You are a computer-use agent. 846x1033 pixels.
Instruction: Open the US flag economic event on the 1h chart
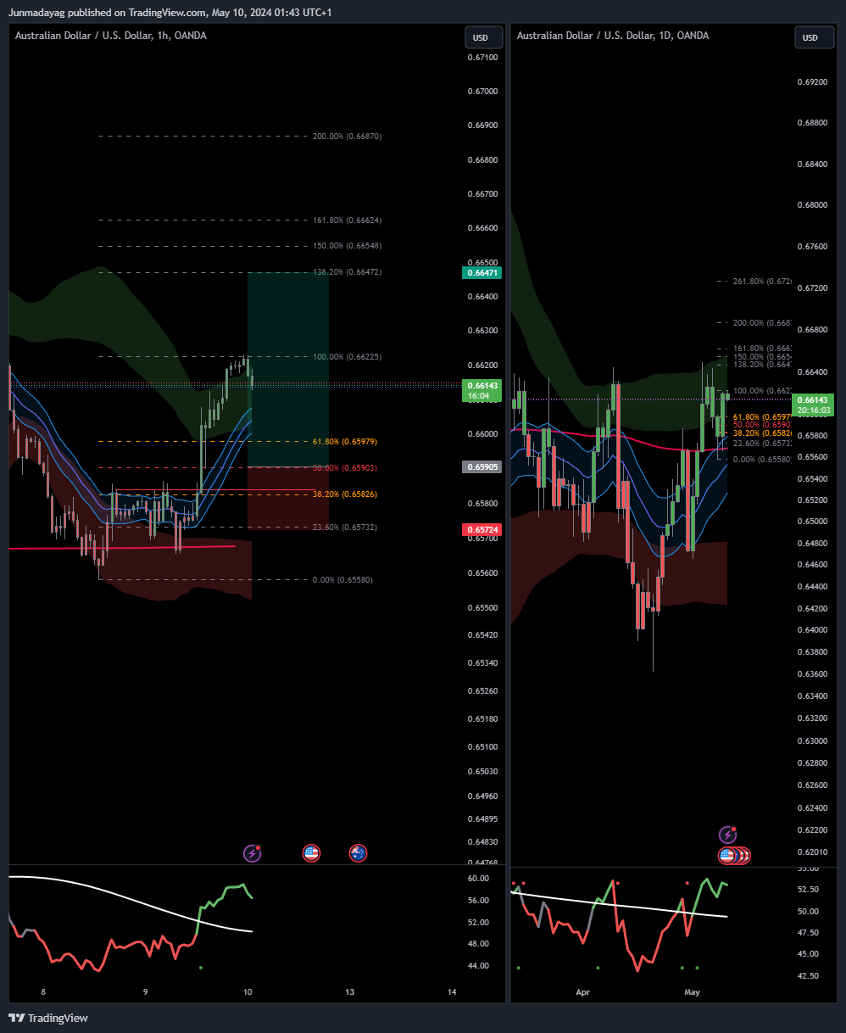click(x=311, y=853)
